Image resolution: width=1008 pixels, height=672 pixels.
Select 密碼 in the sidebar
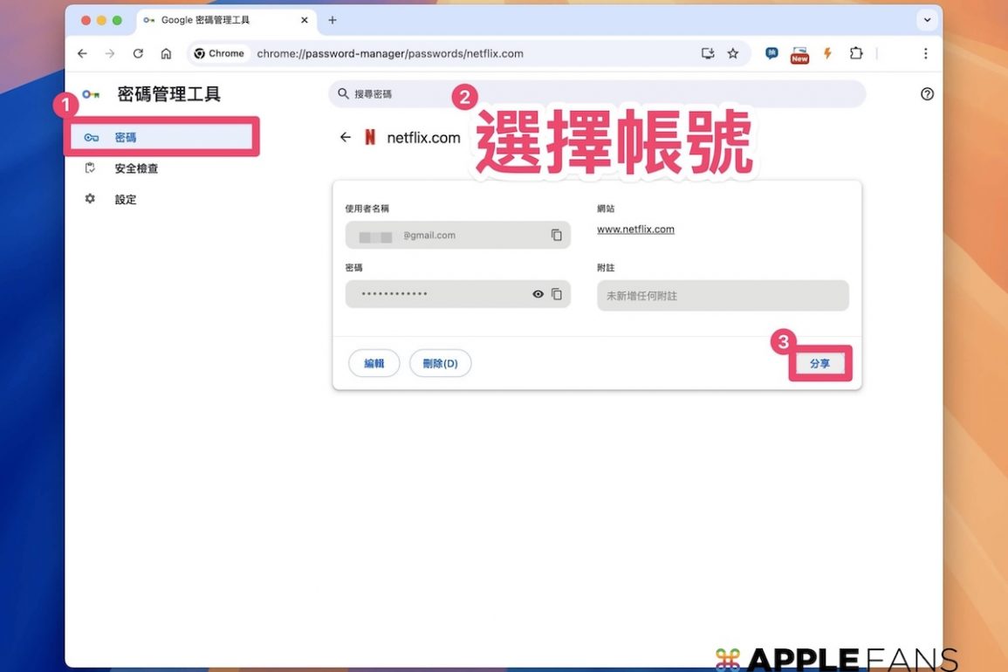126,138
